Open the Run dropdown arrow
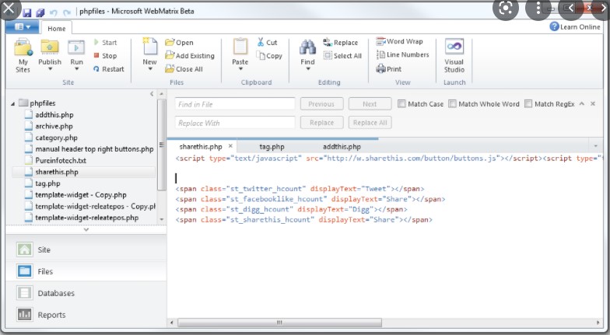Image resolution: width=610 pixels, height=335 pixels. pyautogui.click(x=76, y=69)
